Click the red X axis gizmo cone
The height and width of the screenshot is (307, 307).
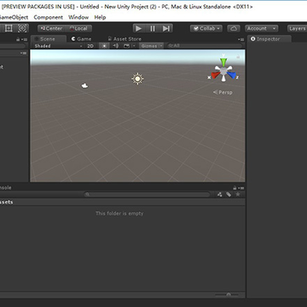pyautogui.click(x=216, y=75)
